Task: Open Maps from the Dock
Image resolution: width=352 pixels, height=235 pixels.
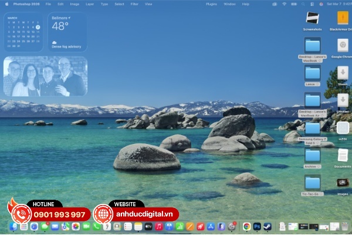Action: [65, 227]
